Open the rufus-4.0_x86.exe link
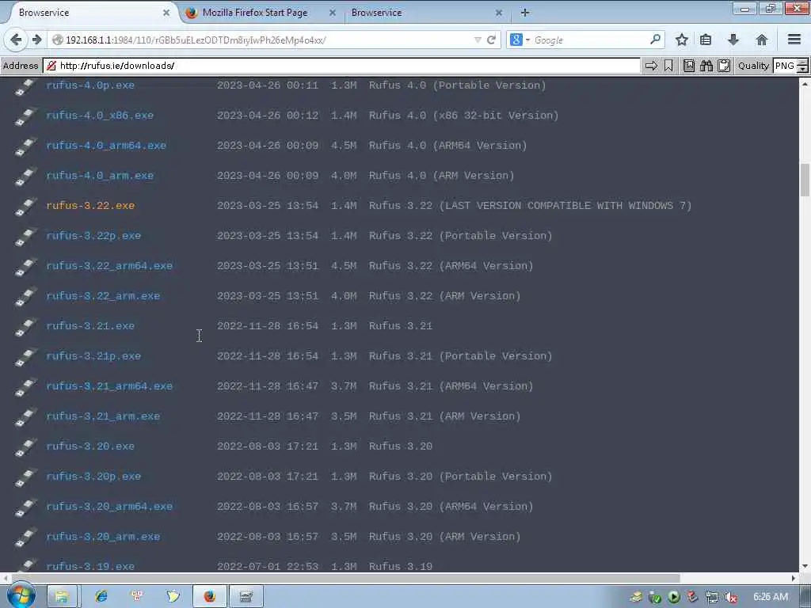The width and height of the screenshot is (811, 608). (100, 116)
